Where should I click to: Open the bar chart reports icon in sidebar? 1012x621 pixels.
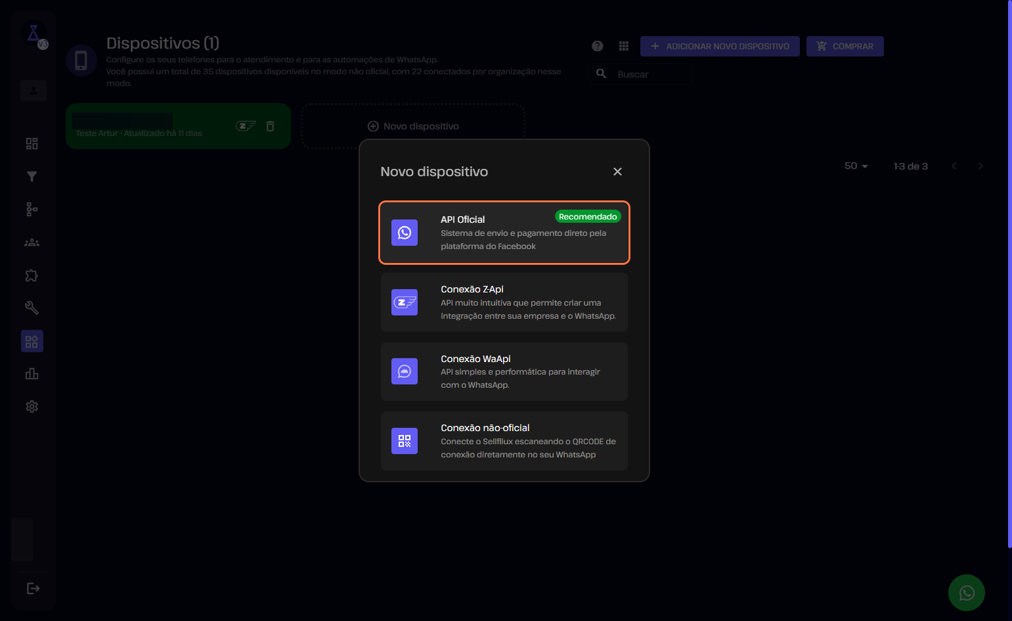coord(32,374)
